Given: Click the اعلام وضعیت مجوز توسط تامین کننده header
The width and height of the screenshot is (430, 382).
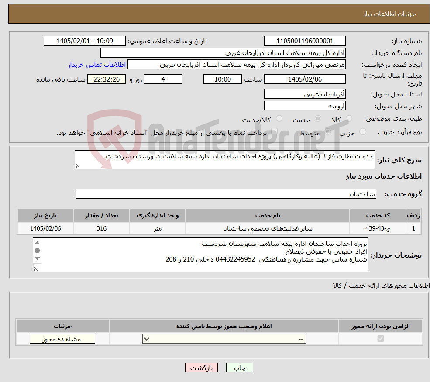Looking at the screenshot, I should (x=224, y=326).
